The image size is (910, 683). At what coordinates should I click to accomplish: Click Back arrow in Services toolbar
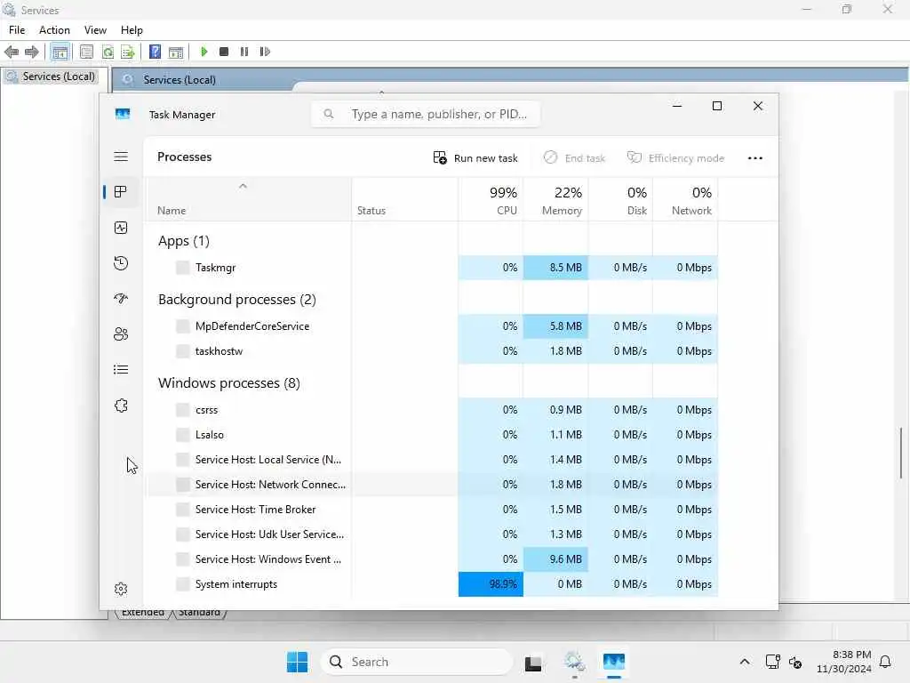(x=12, y=52)
